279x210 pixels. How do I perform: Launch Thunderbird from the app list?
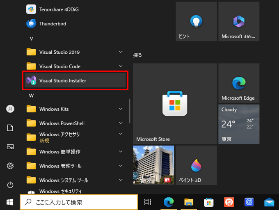click(x=53, y=24)
